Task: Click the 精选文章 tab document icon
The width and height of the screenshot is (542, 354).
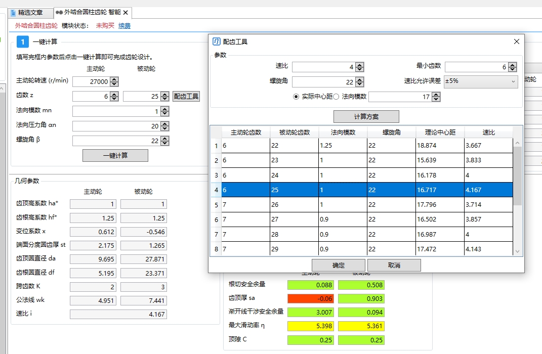Action: 13,13
